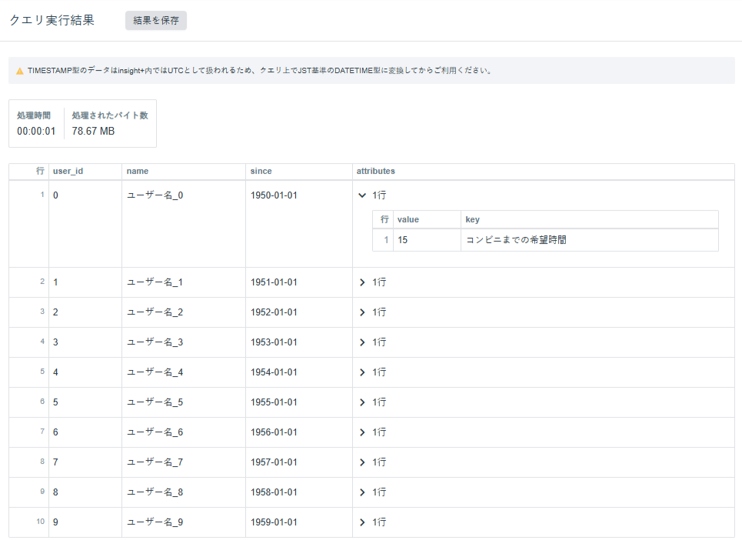
Task: Click the クエリ実行結果 heading
Action: point(52,20)
